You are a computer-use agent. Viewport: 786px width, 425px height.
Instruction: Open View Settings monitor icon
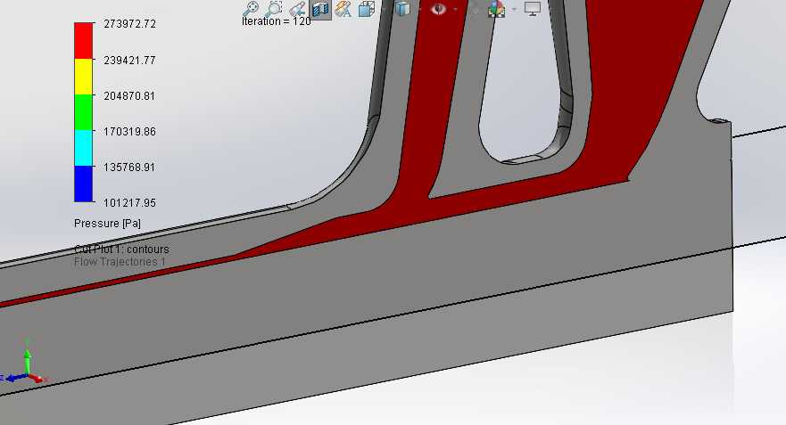(533, 9)
